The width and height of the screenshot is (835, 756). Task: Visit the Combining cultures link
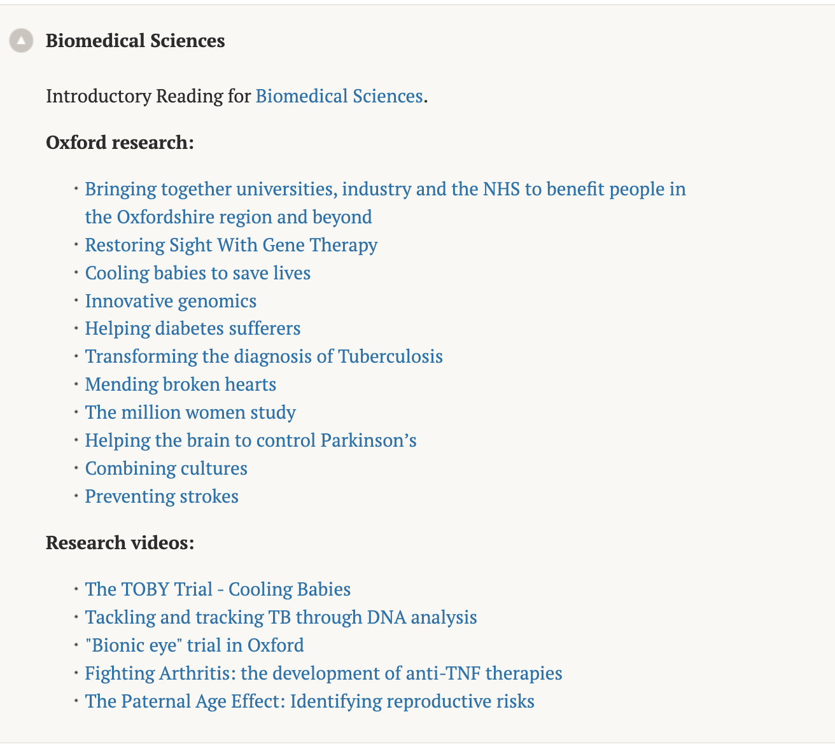pos(166,468)
